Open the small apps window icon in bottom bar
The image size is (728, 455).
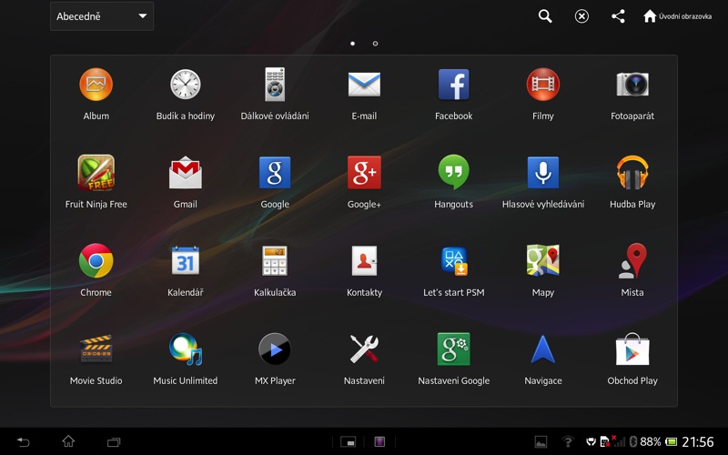pos(349,441)
